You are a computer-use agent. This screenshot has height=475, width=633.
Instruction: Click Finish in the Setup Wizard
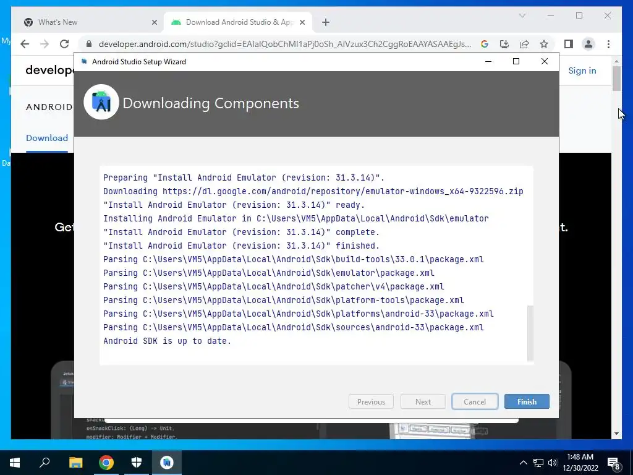click(x=527, y=401)
